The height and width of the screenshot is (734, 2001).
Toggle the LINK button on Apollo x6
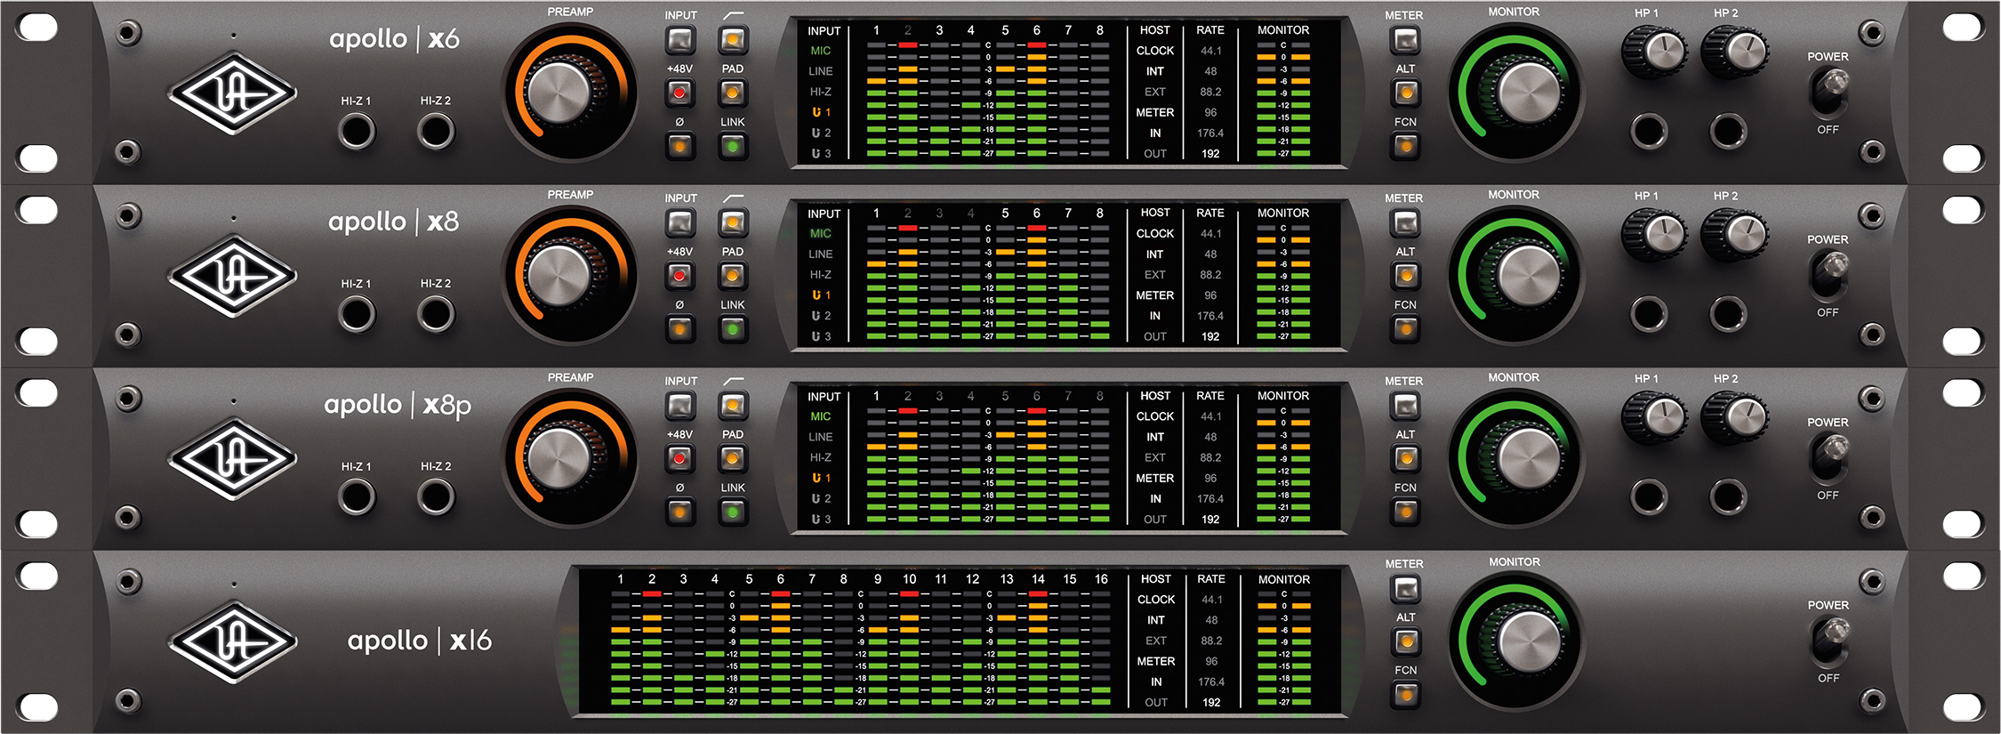[x=733, y=146]
